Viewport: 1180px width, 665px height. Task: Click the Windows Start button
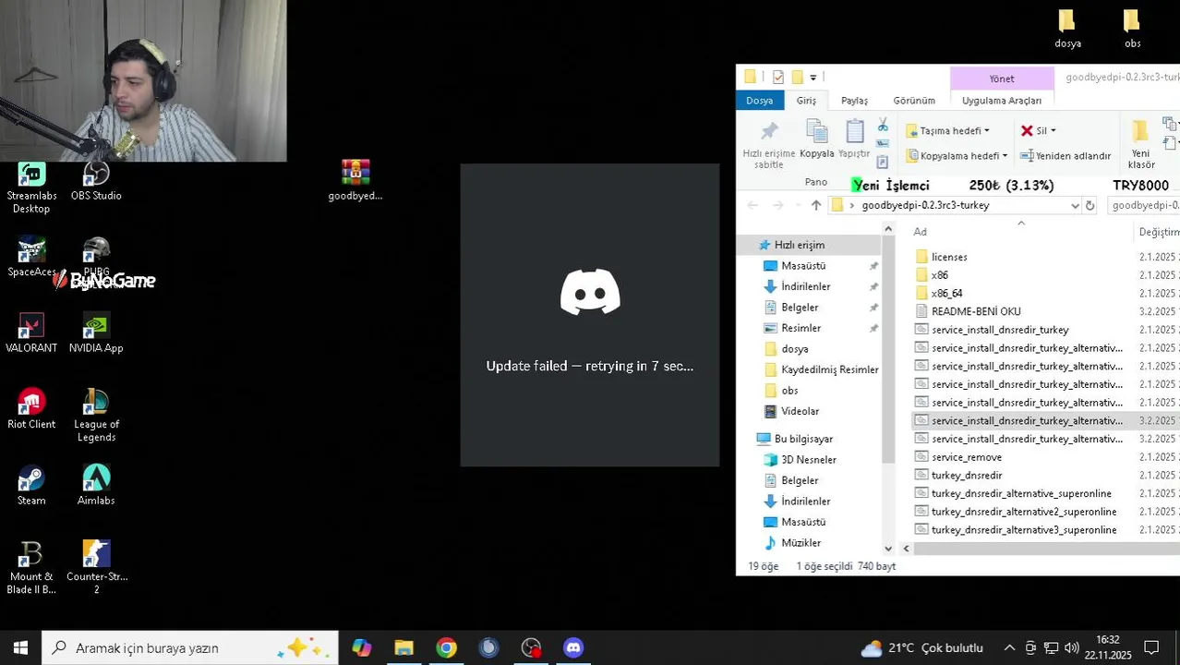[x=20, y=648]
